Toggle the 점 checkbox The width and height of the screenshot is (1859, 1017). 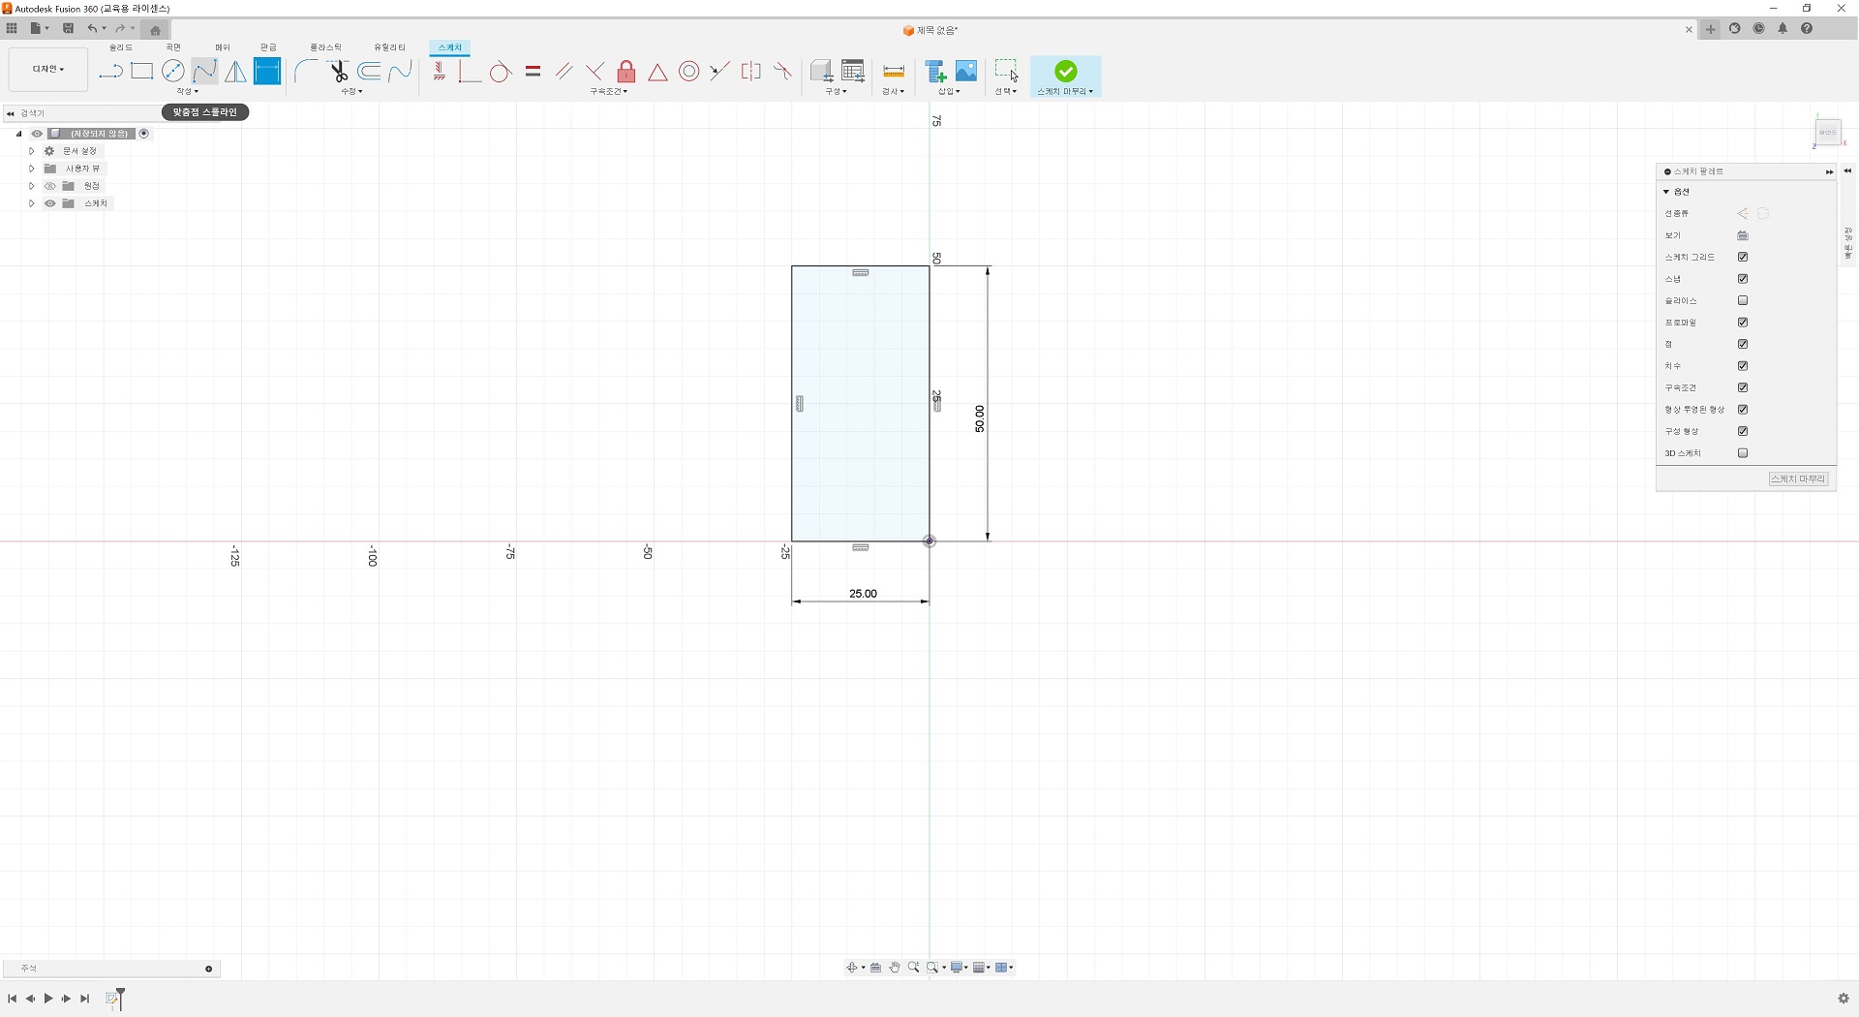pyautogui.click(x=1743, y=344)
